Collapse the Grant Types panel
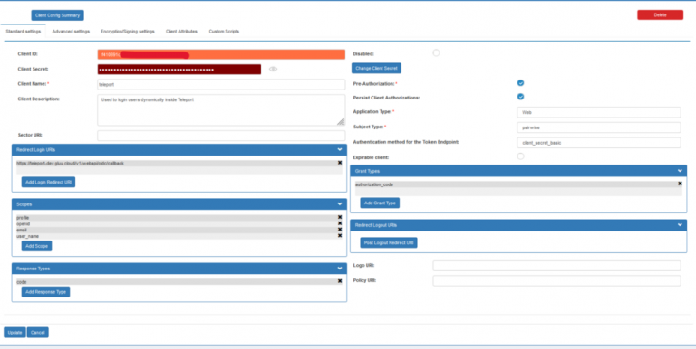The image size is (696, 349). (x=680, y=171)
